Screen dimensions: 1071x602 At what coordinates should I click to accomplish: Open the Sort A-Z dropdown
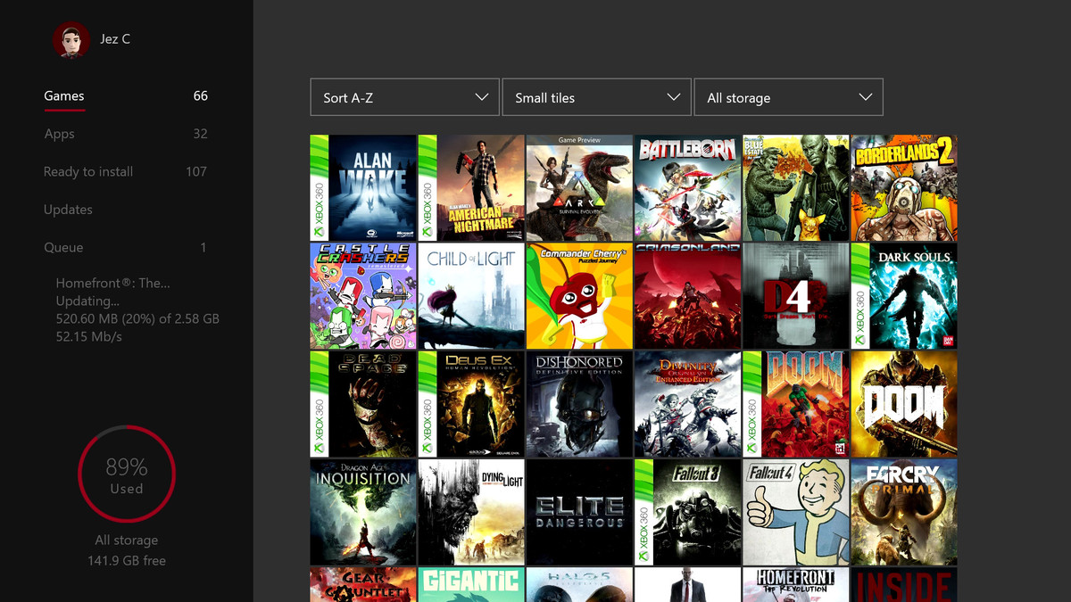point(404,96)
